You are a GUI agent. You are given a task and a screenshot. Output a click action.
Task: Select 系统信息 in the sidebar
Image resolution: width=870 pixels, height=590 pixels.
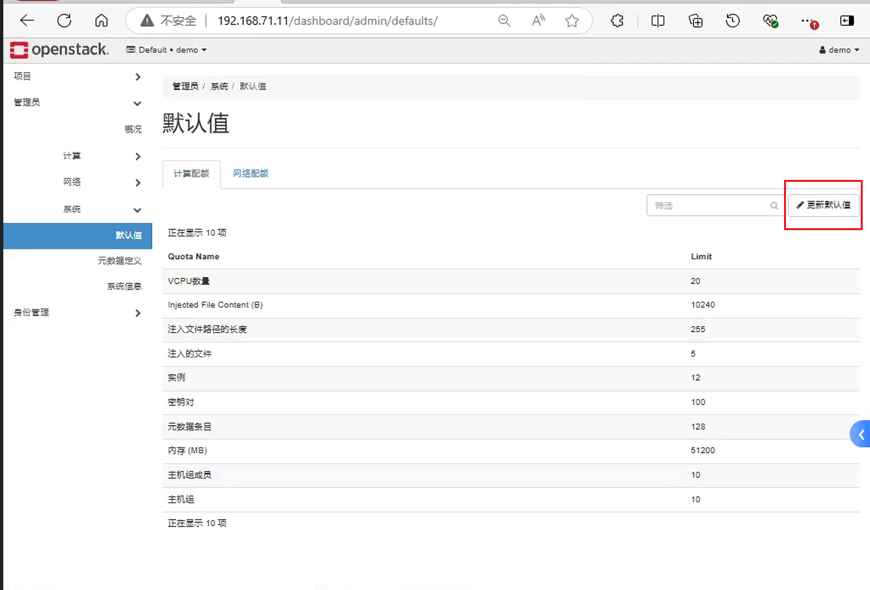coord(124,286)
